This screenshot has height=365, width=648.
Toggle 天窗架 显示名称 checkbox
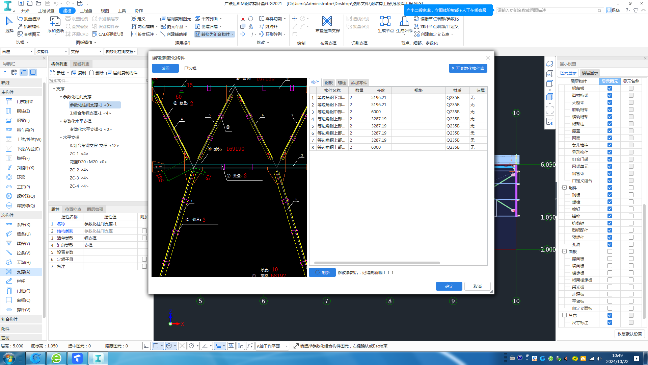pos(631,102)
